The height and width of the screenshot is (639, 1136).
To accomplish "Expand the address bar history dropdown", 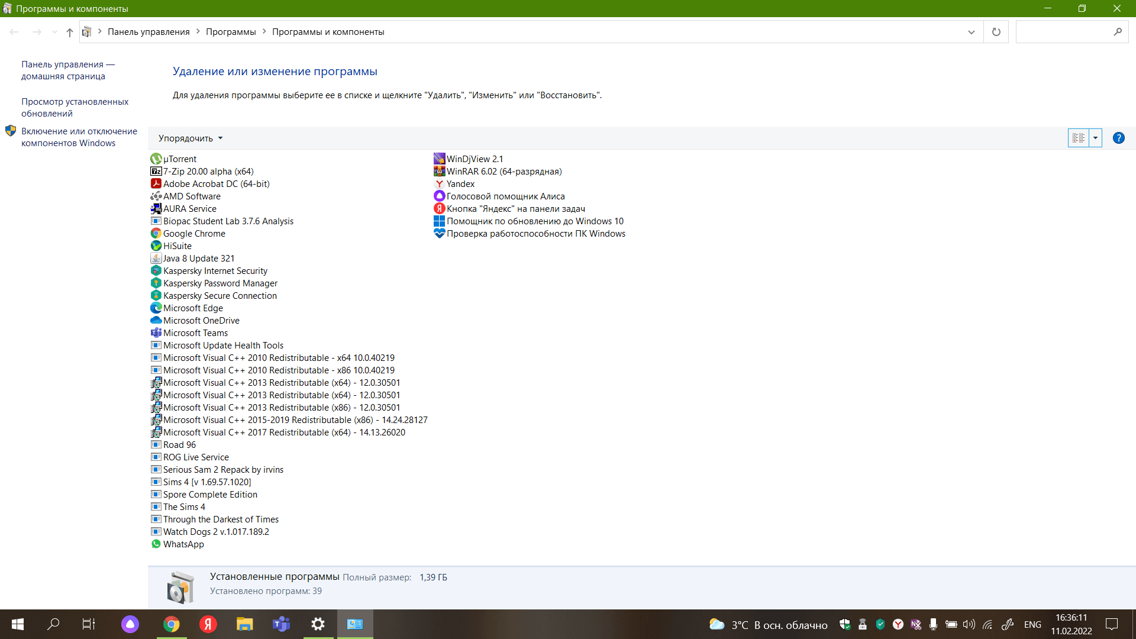I will pos(971,32).
